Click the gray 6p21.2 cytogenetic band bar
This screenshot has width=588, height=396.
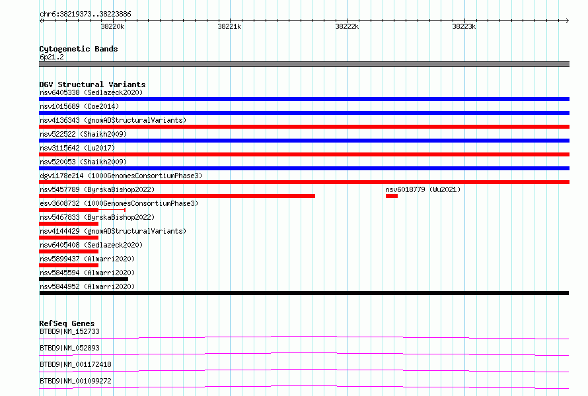[x=304, y=64]
